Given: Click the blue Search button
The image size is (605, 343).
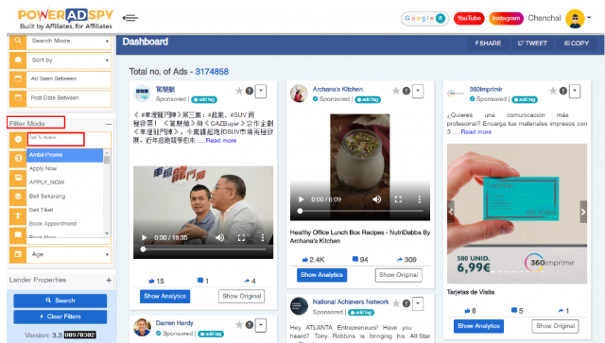Looking at the screenshot, I should [x=60, y=300].
